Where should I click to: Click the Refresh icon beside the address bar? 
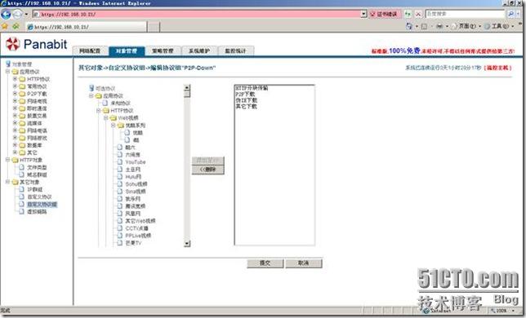tap(408, 14)
